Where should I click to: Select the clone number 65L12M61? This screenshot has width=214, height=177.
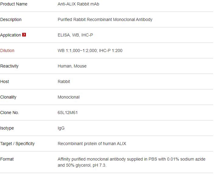coord(68,113)
